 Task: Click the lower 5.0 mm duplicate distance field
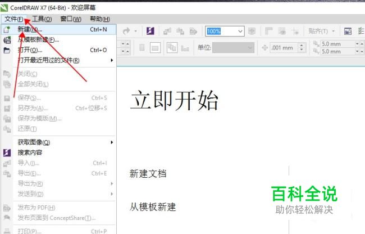point(337,51)
